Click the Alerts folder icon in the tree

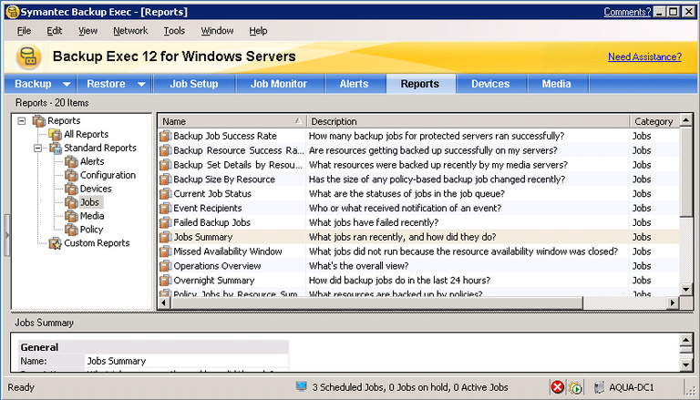(71, 161)
